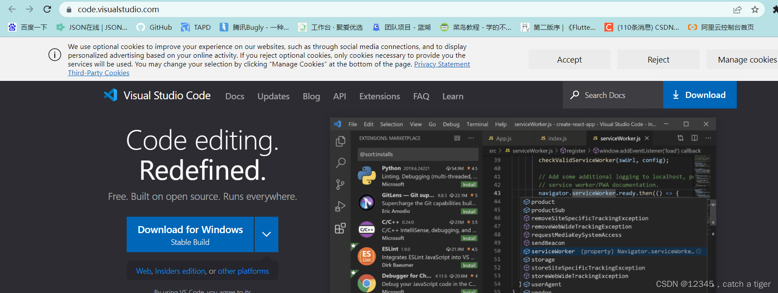Open the Extensions nav item

tap(380, 96)
